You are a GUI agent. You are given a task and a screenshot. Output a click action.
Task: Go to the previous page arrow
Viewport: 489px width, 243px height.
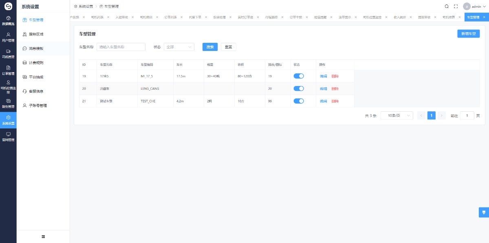[421, 115]
